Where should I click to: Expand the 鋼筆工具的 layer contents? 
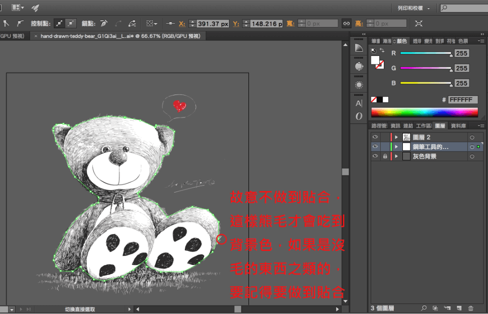coord(397,147)
